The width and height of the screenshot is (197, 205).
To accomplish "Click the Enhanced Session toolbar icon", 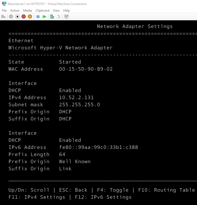I will pos(66,17).
